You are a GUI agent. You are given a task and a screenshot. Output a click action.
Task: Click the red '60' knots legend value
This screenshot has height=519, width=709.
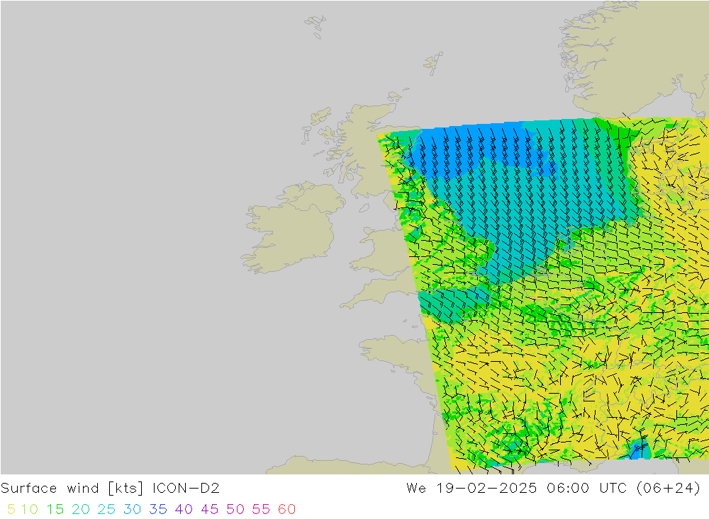287,510
